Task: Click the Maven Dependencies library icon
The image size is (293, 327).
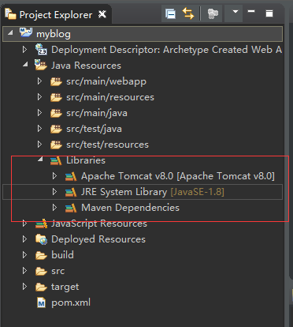Action: [x=71, y=208]
